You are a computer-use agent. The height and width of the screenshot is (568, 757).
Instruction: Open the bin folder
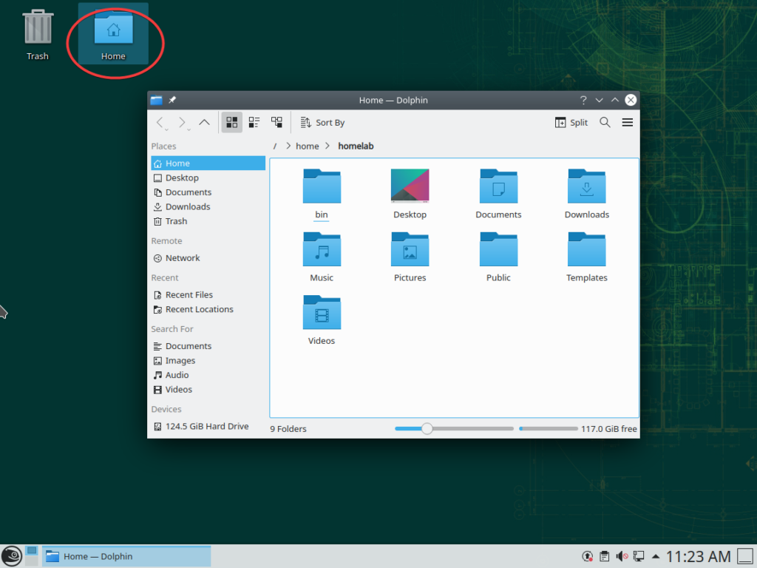click(x=321, y=186)
